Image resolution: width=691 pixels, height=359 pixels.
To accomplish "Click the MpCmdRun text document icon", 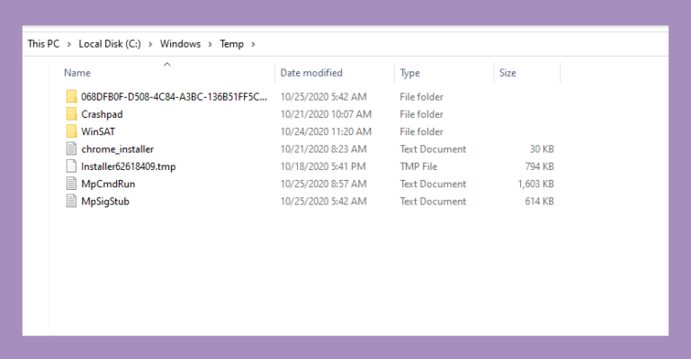I will click(71, 184).
